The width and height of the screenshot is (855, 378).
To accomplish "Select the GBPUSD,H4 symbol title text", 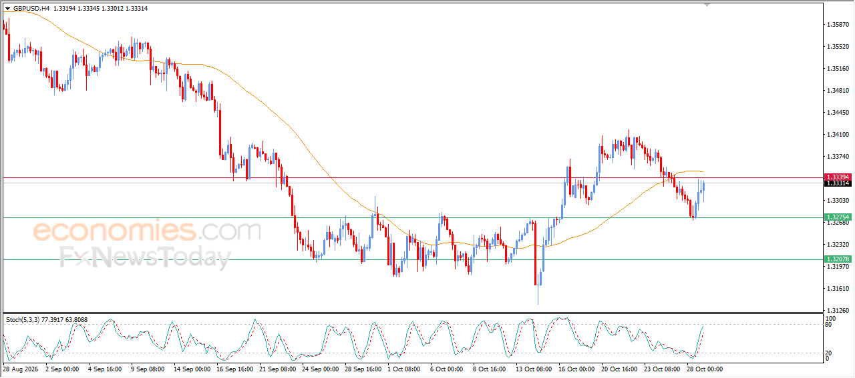I will tap(31, 8).
